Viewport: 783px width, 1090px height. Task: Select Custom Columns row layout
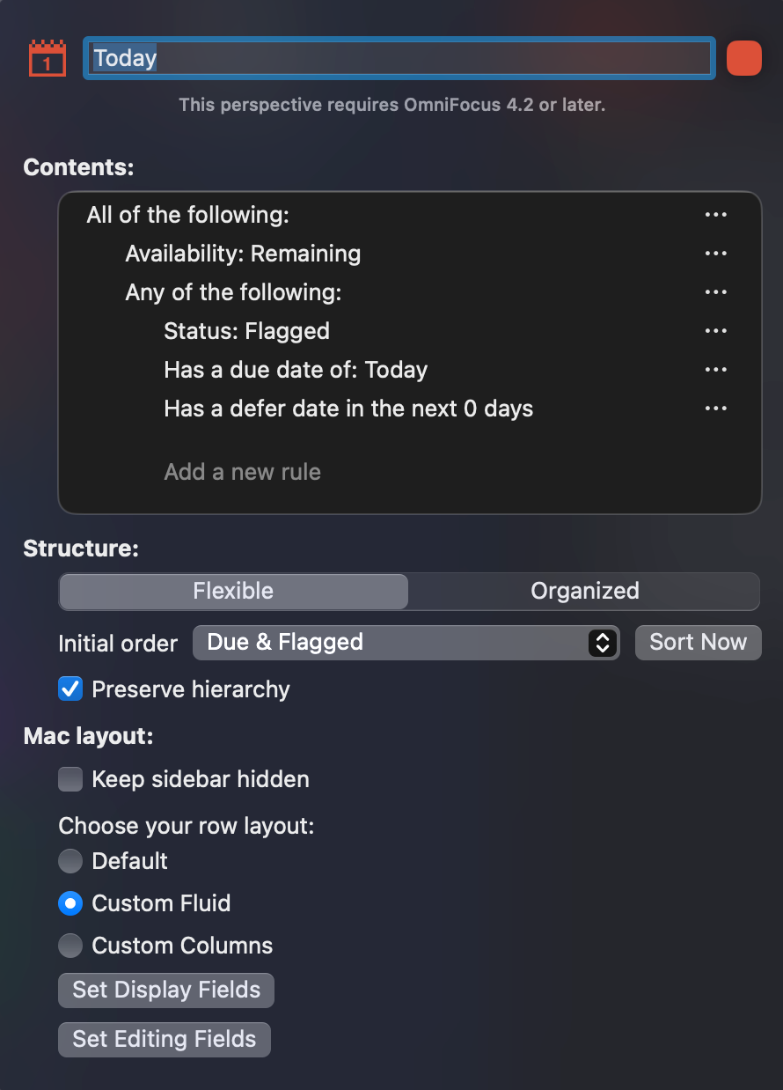[70, 946]
